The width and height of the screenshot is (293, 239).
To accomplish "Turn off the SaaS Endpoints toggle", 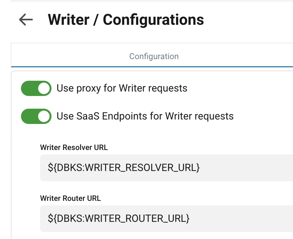I will [x=36, y=116].
